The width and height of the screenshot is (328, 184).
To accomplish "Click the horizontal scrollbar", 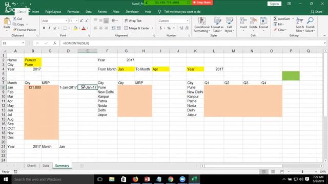I will (243, 166).
